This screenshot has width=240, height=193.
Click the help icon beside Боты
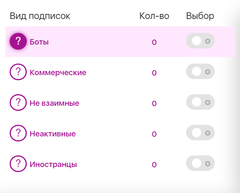18,41
